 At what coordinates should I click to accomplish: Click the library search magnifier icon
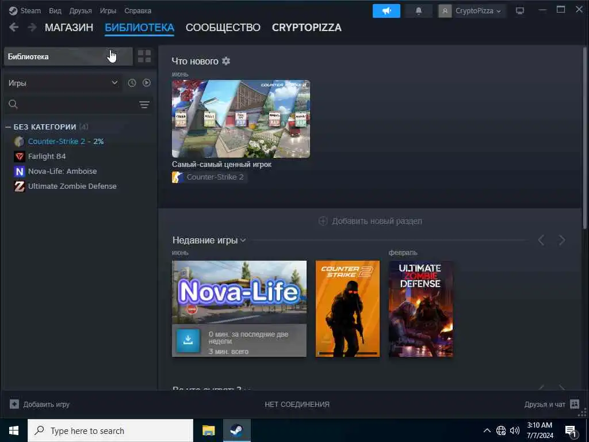pyautogui.click(x=13, y=104)
